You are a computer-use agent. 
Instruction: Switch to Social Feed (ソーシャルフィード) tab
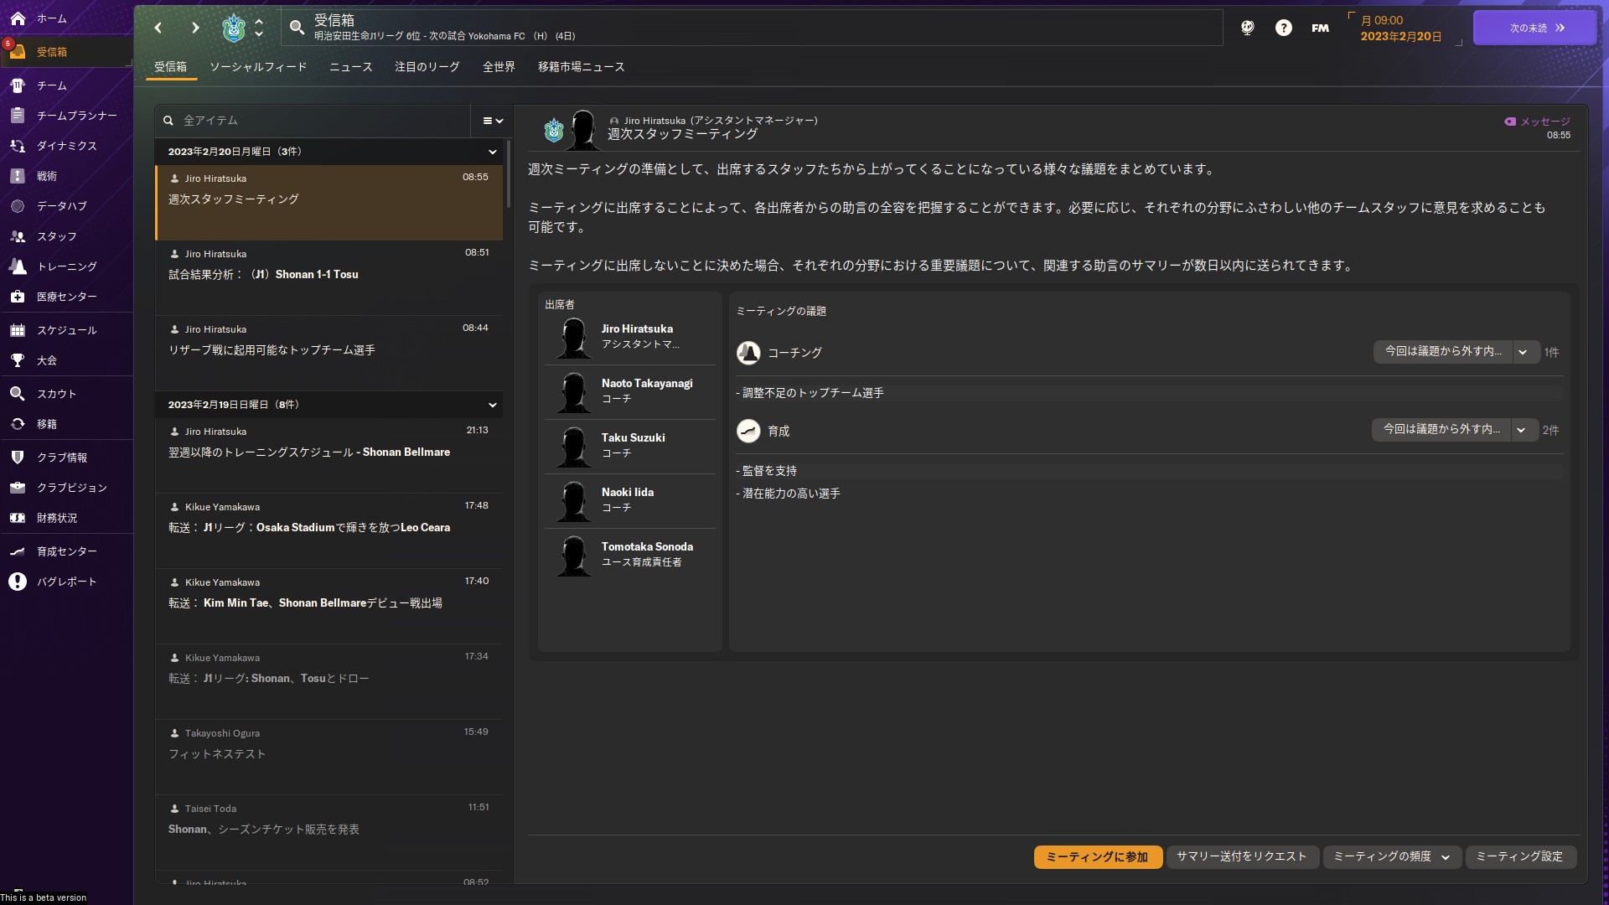coord(258,67)
